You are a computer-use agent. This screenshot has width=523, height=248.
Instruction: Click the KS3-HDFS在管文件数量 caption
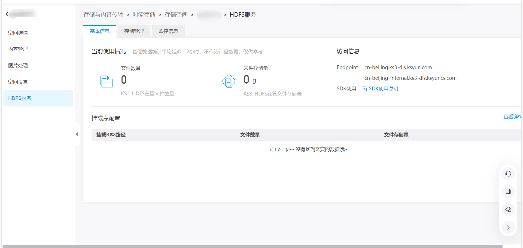(148, 94)
